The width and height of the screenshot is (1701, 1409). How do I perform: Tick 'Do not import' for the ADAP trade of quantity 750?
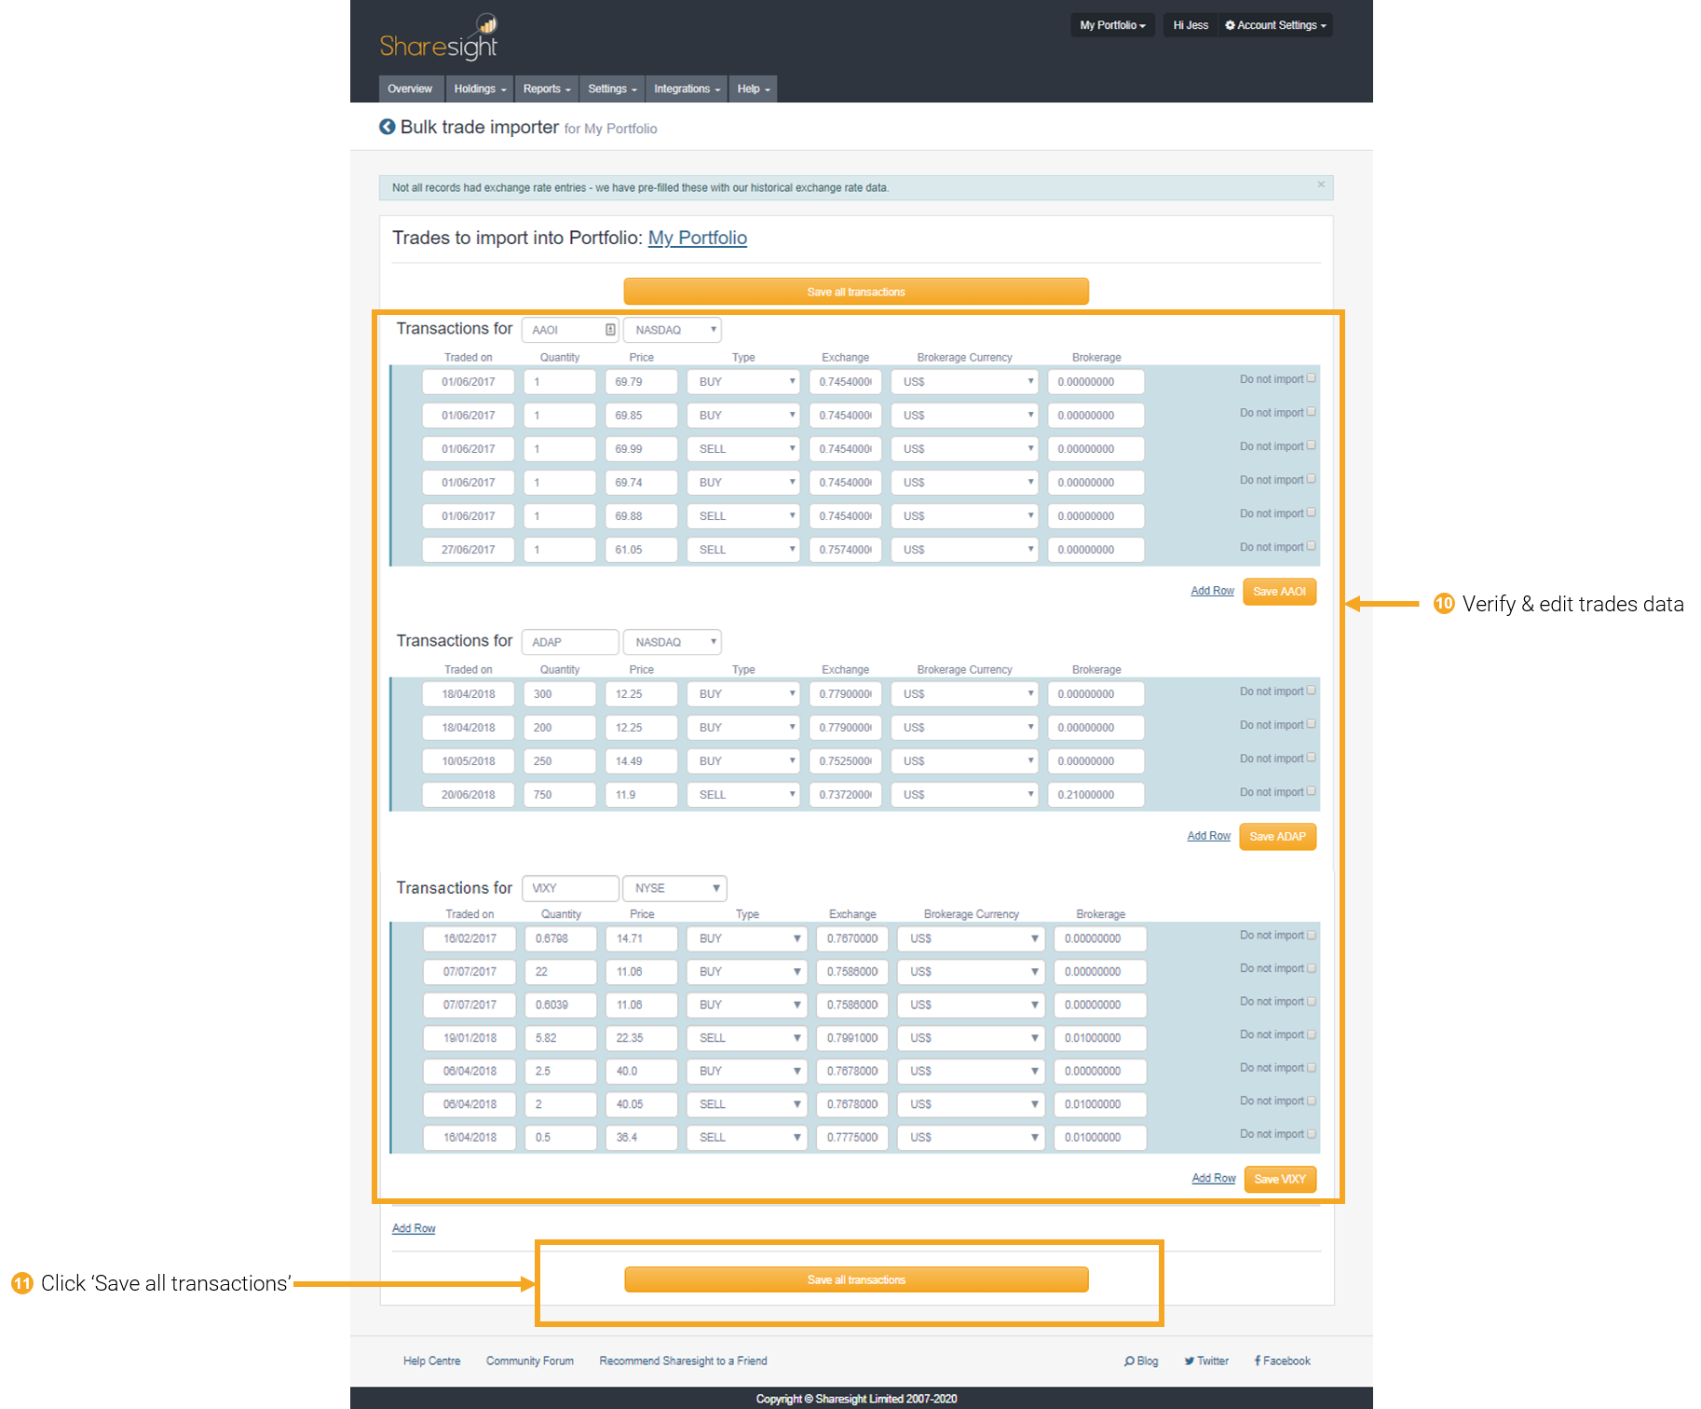coord(1312,791)
